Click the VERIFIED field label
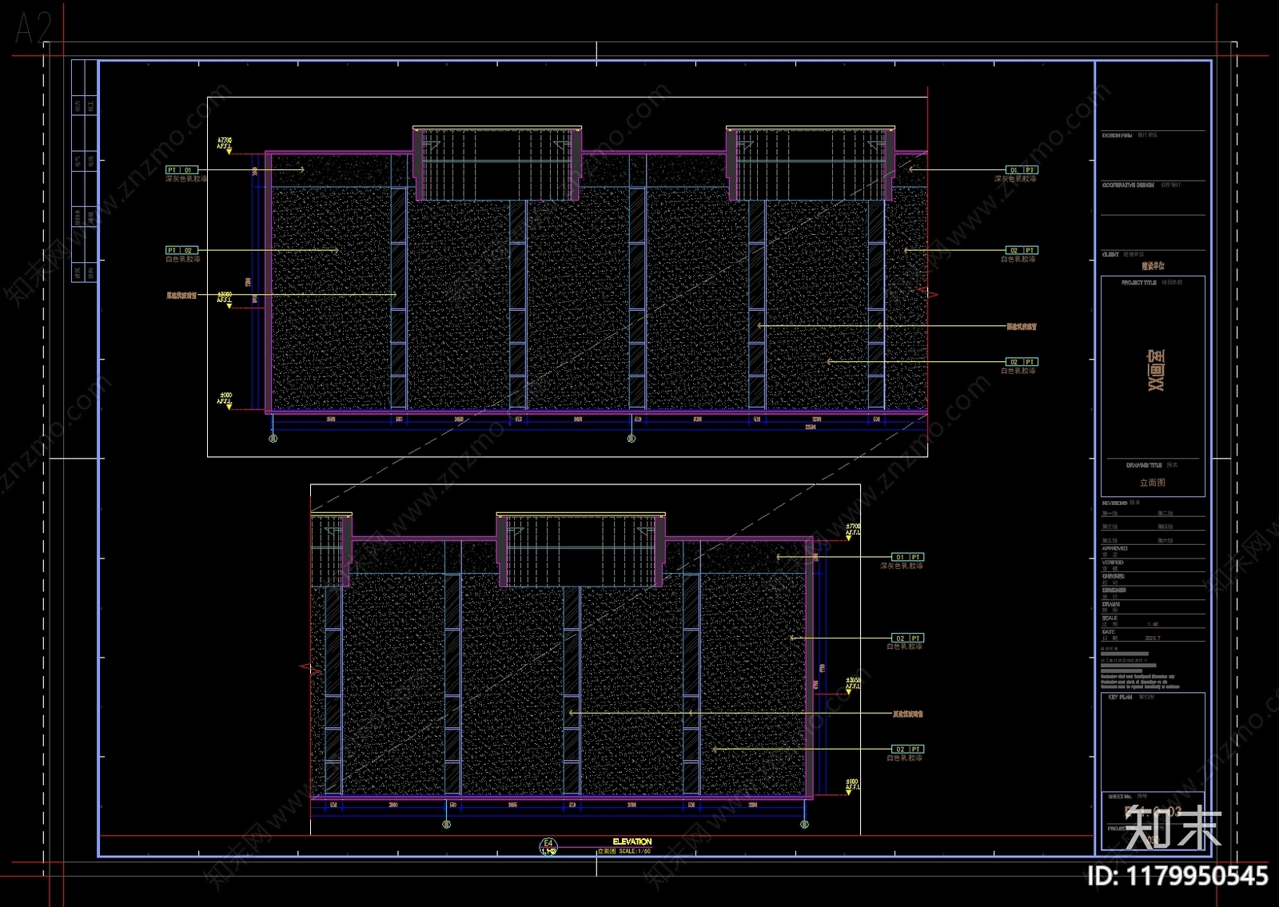1279x907 pixels. [x=1113, y=563]
